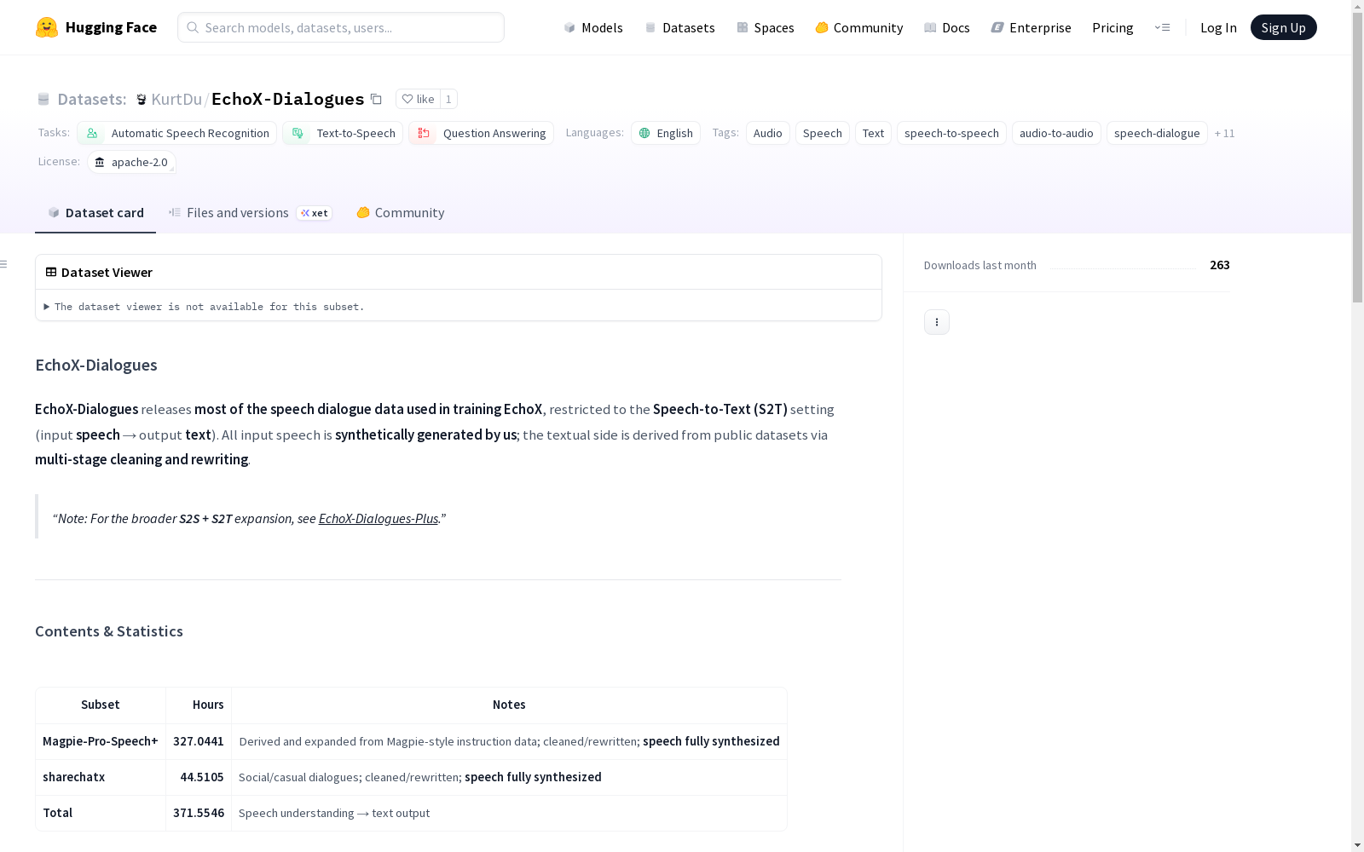Switch to Files and versions tab
The width and height of the screenshot is (1364, 852).
[x=250, y=213]
